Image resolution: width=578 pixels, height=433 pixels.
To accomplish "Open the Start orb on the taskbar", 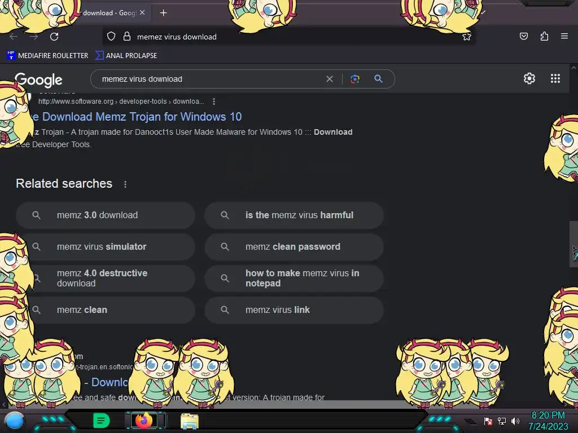I will 15,421.
